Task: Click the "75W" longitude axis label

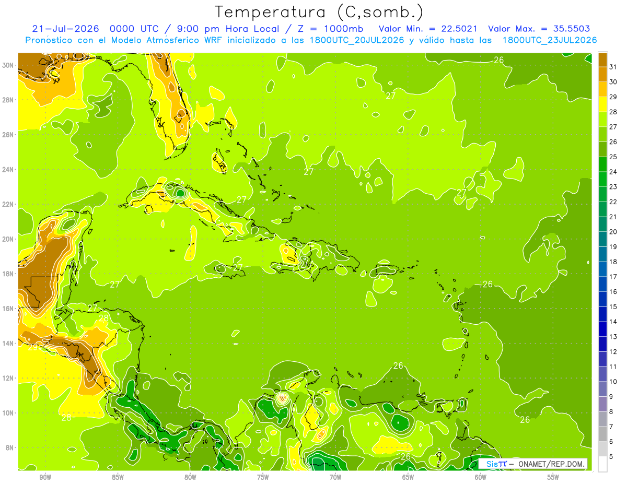Action: pos(263,478)
